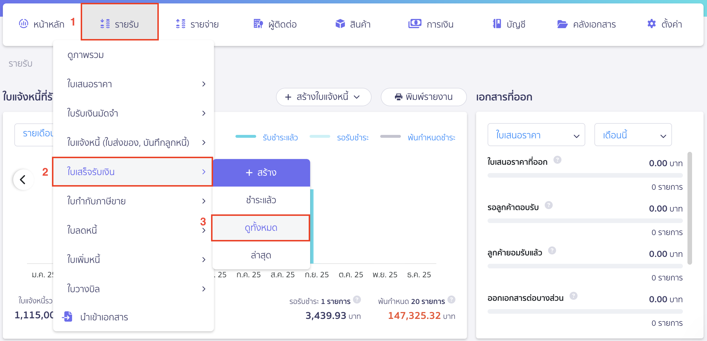
Task: Click the นำเข้าเอกสาร import icon
Action: (68, 317)
